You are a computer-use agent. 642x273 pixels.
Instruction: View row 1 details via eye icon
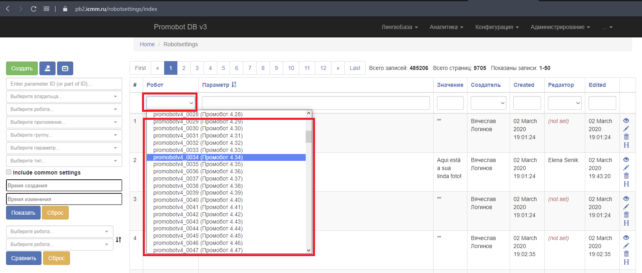[x=626, y=121]
